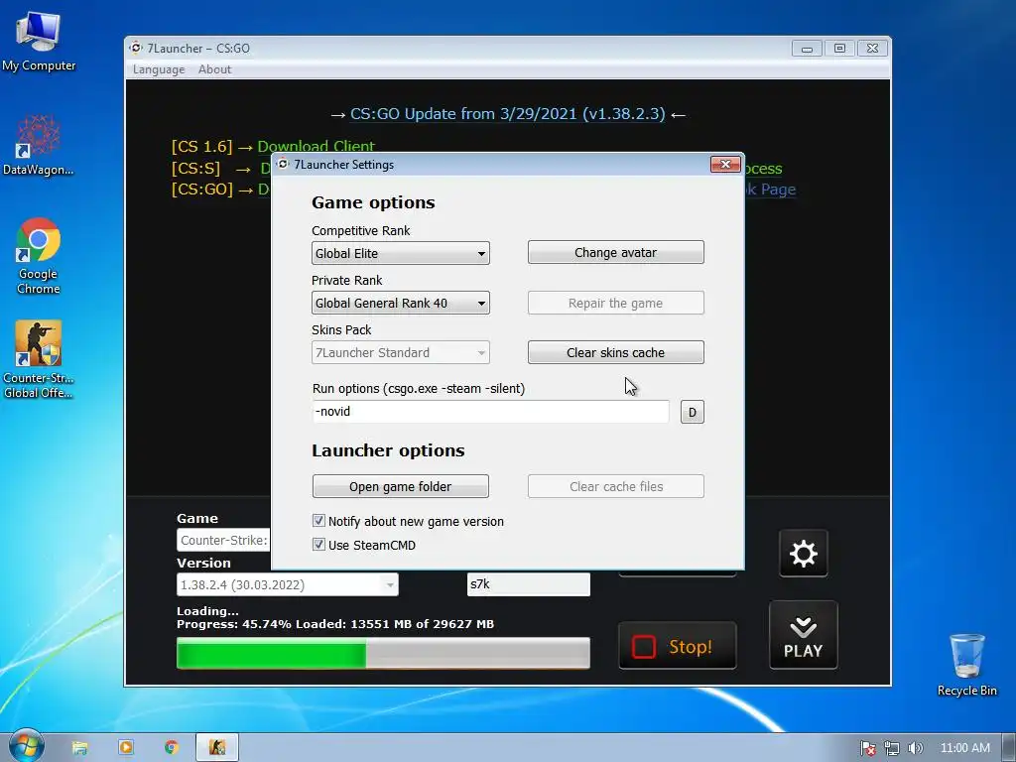This screenshot has height=762, width=1016.
Task: Toggle Notify about new game version checkbox
Action: click(x=318, y=520)
